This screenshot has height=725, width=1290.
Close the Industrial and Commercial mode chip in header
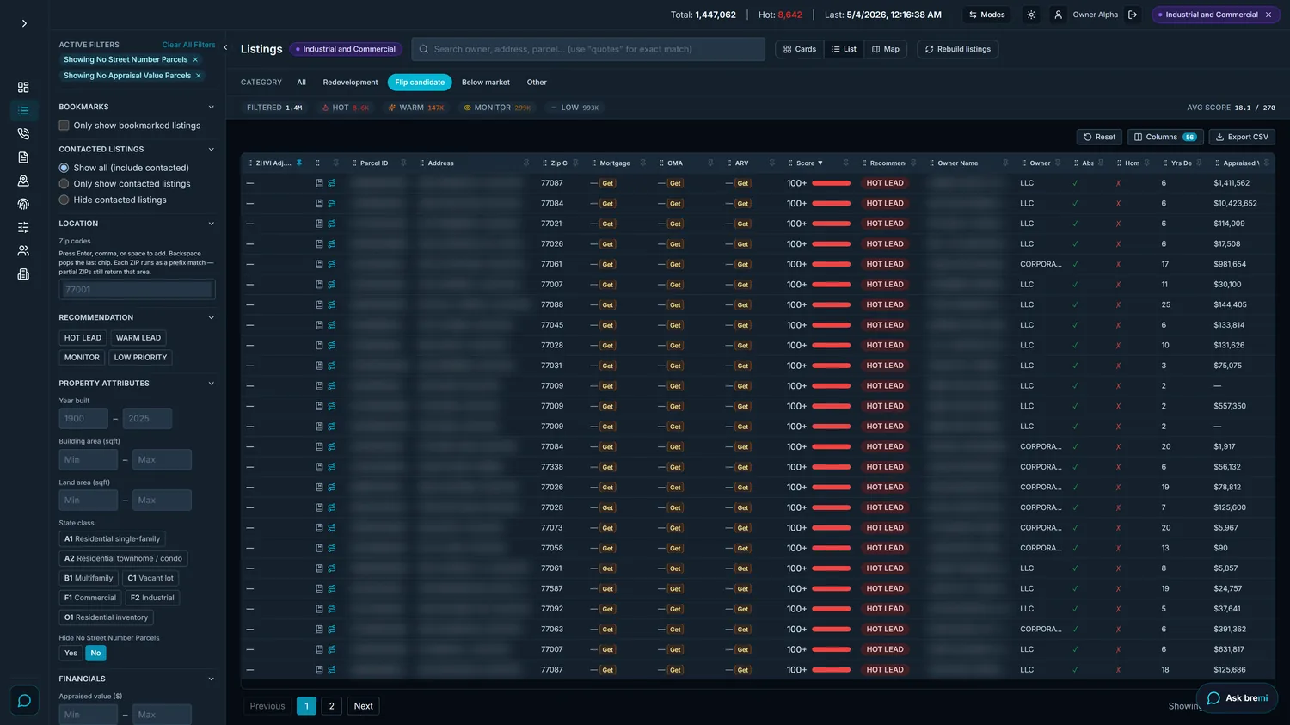1268,15
